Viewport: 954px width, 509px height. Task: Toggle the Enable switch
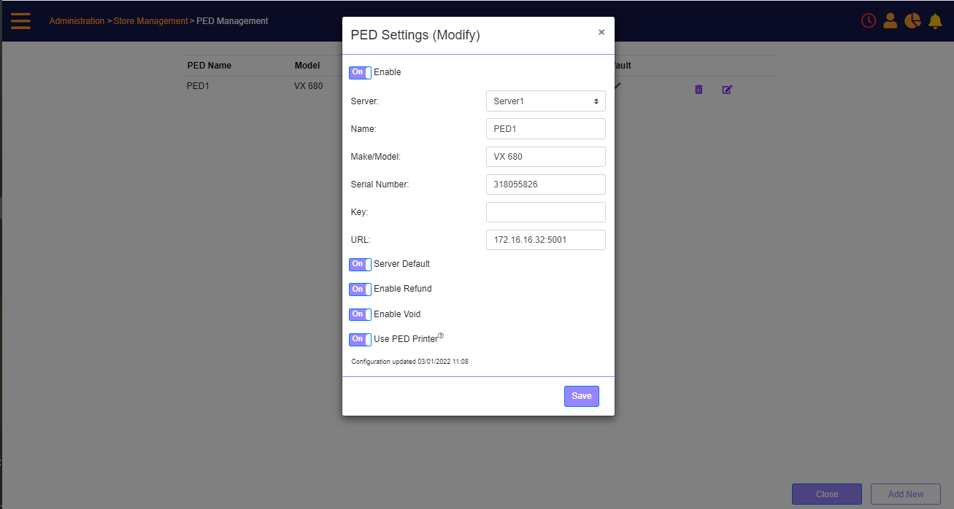[x=360, y=72]
